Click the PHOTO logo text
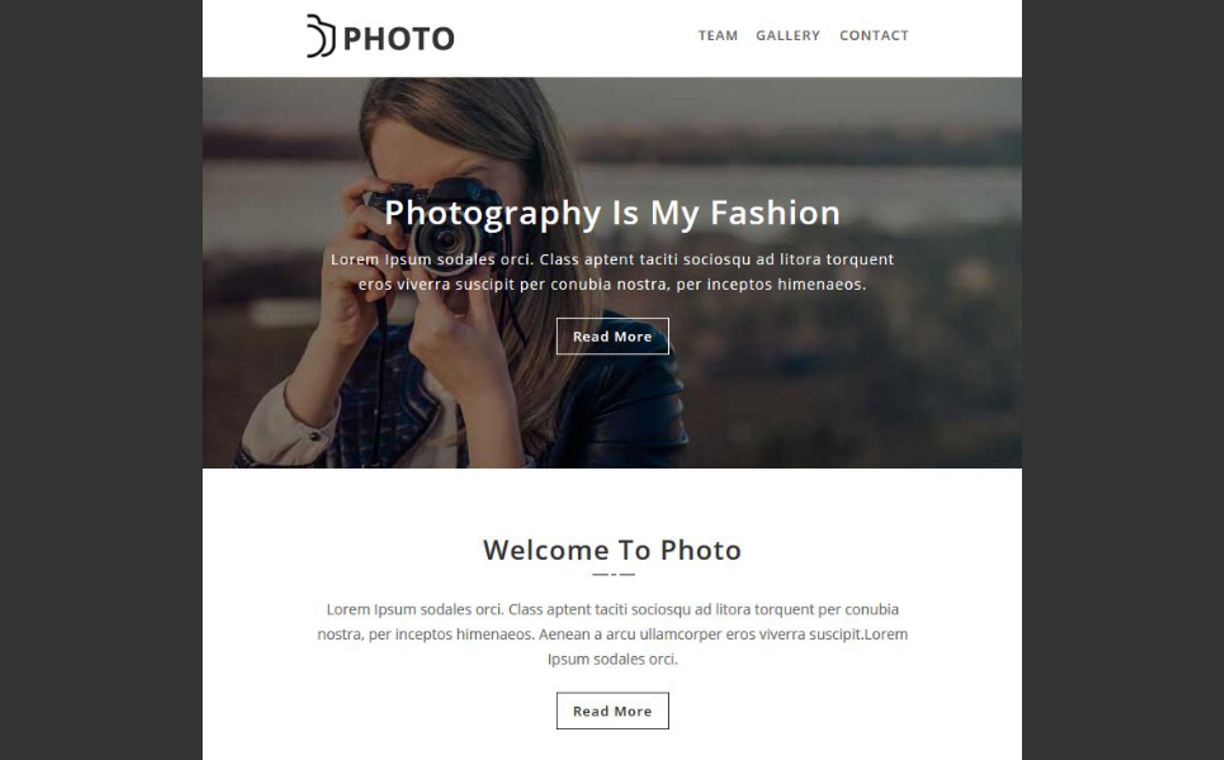This screenshot has width=1224, height=760. 399,39
